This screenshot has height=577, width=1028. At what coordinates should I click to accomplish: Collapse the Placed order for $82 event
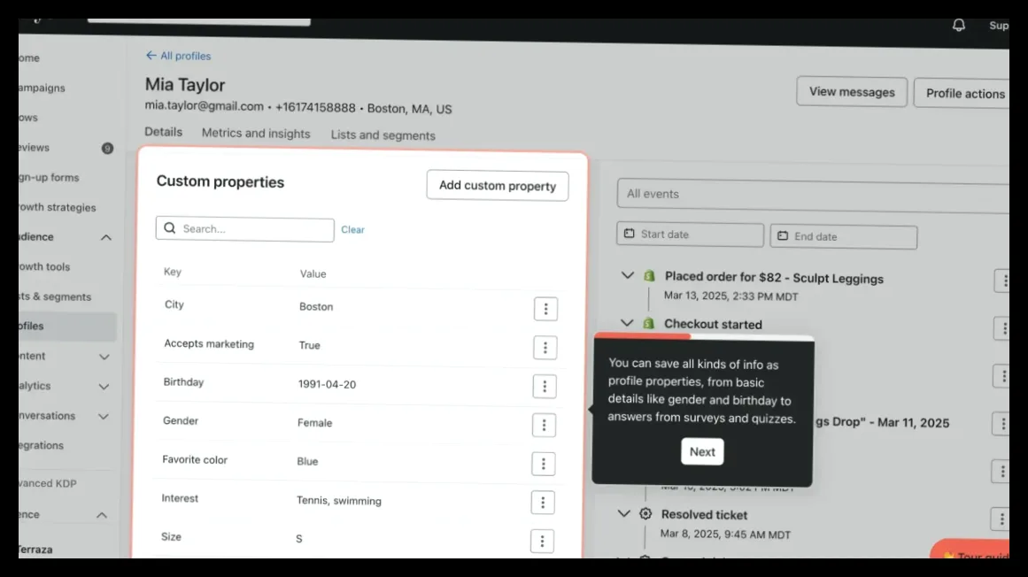(628, 276)
